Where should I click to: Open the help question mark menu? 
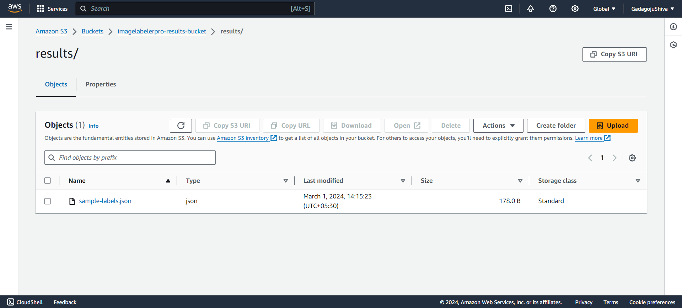click(553, 9)
